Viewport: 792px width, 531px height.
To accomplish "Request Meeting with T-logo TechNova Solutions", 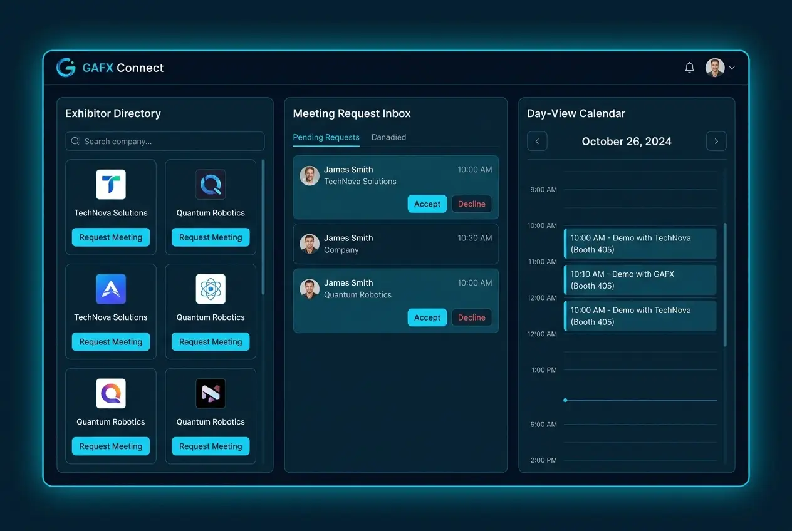I will (x=111, y=237).
